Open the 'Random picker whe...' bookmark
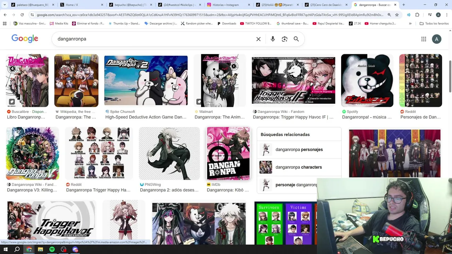 (x=197, y=24)
